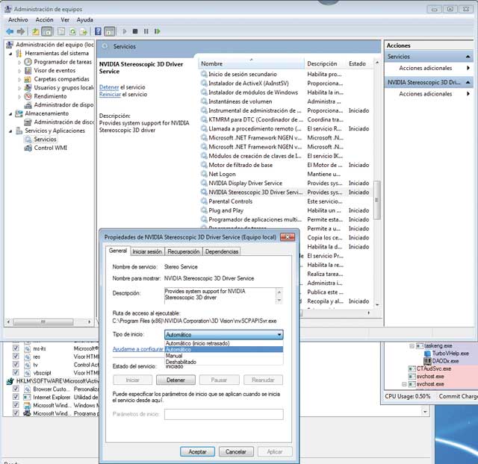The image size is (478, 464).
Task: Switch to the Recuperación tab
Action: pos(183,252)
